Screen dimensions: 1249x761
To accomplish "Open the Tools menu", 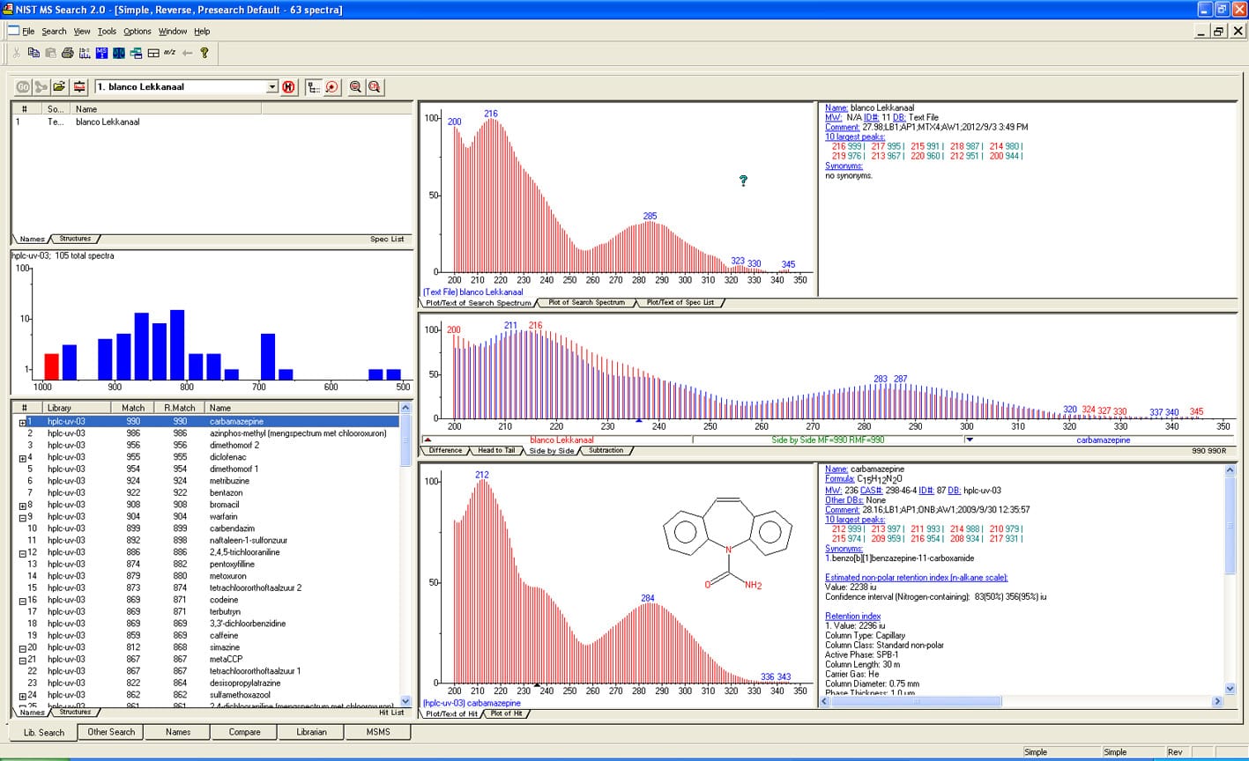I will click(107, 32).
